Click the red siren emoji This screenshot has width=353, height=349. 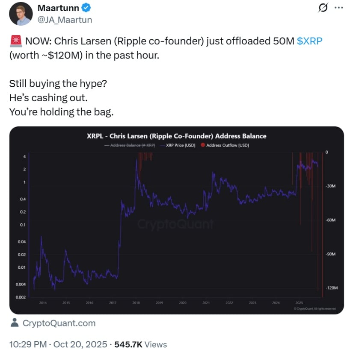14,42
